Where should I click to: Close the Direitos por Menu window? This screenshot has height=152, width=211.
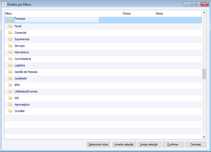[x=205, y=4]
